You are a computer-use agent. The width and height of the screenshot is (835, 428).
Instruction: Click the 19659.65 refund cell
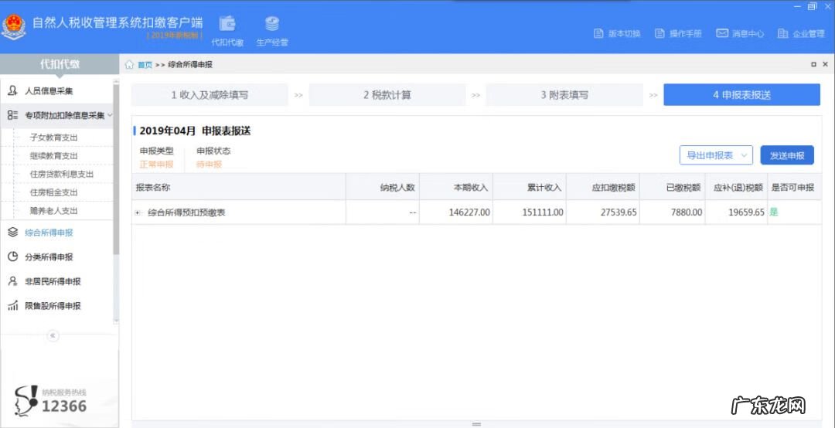(737, 212)
